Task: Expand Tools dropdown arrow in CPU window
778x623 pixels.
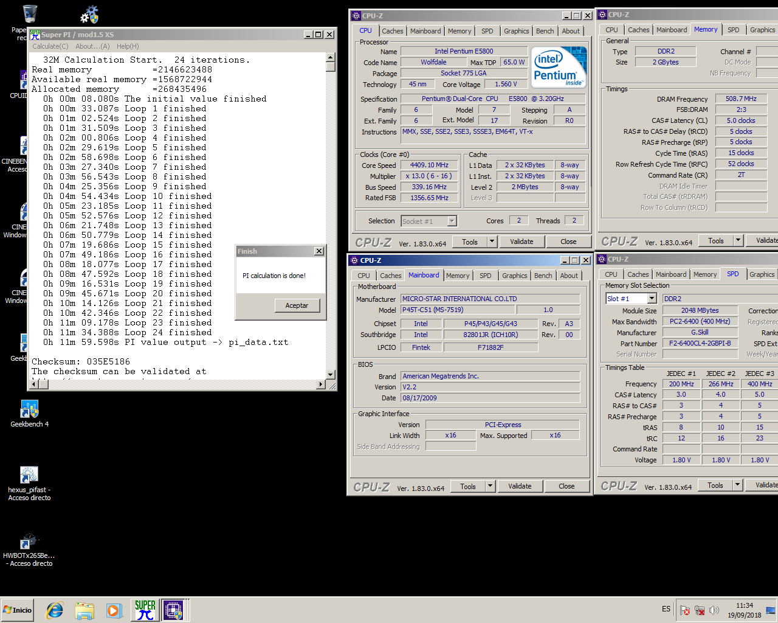Action: point(492,242)
